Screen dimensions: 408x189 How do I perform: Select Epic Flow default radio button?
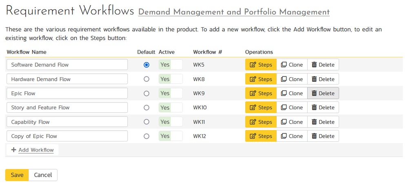(x=146, y=93)
